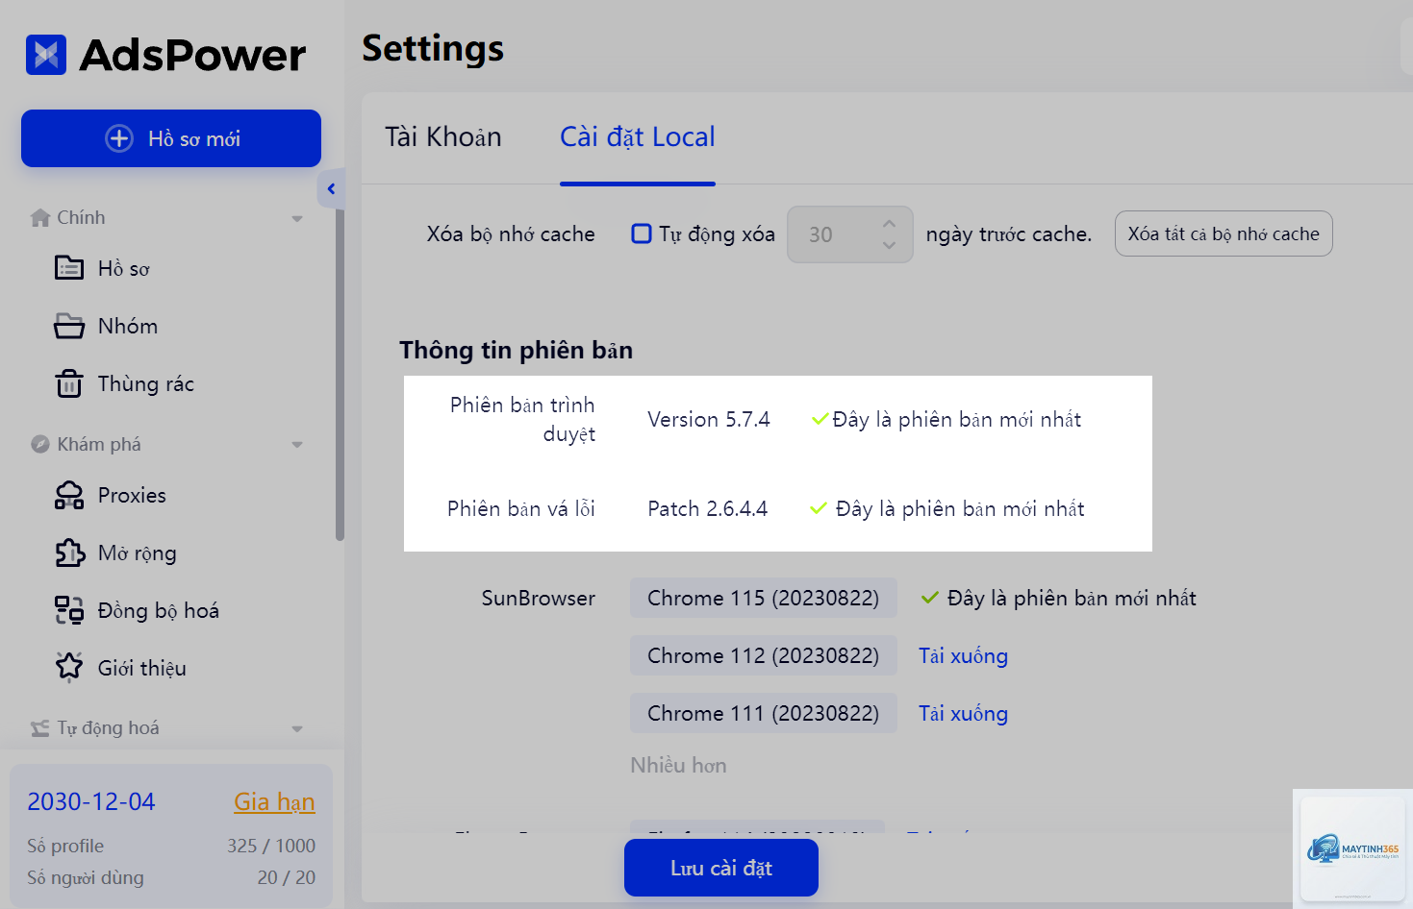Click the Gia hạn renewal link
Screen dimensions: 1413x909
pos(274,801)
